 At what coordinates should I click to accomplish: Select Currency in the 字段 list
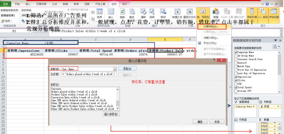56,89
